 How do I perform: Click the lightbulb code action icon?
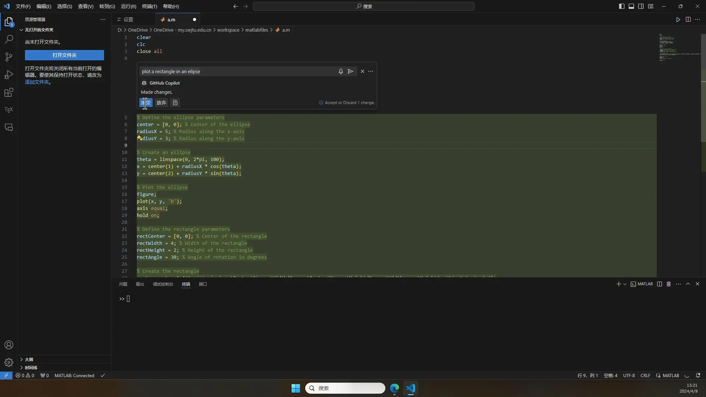click(x=139, y=138)
